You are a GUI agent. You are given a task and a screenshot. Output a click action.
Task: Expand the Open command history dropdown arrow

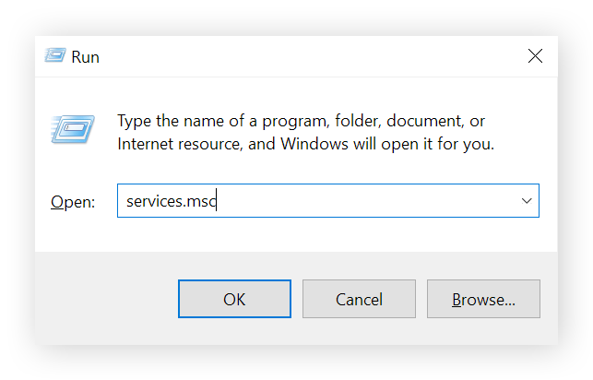click(527, 200)
